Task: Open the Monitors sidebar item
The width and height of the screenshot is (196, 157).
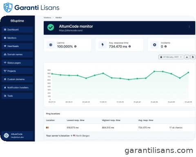Action: pyautogui.click(x=17, y=38)
